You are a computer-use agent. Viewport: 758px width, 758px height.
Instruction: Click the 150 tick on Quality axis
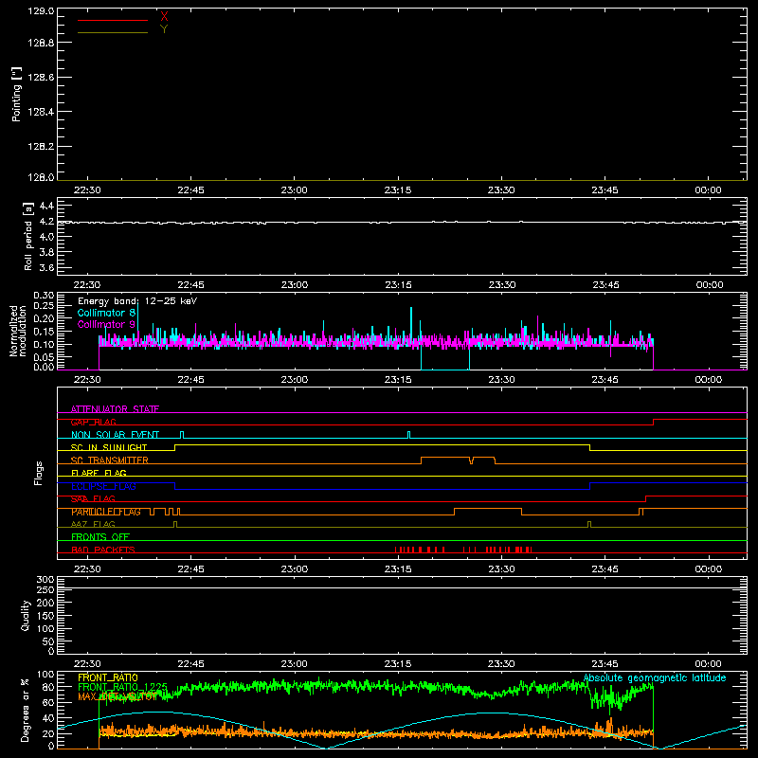(45, 616)
